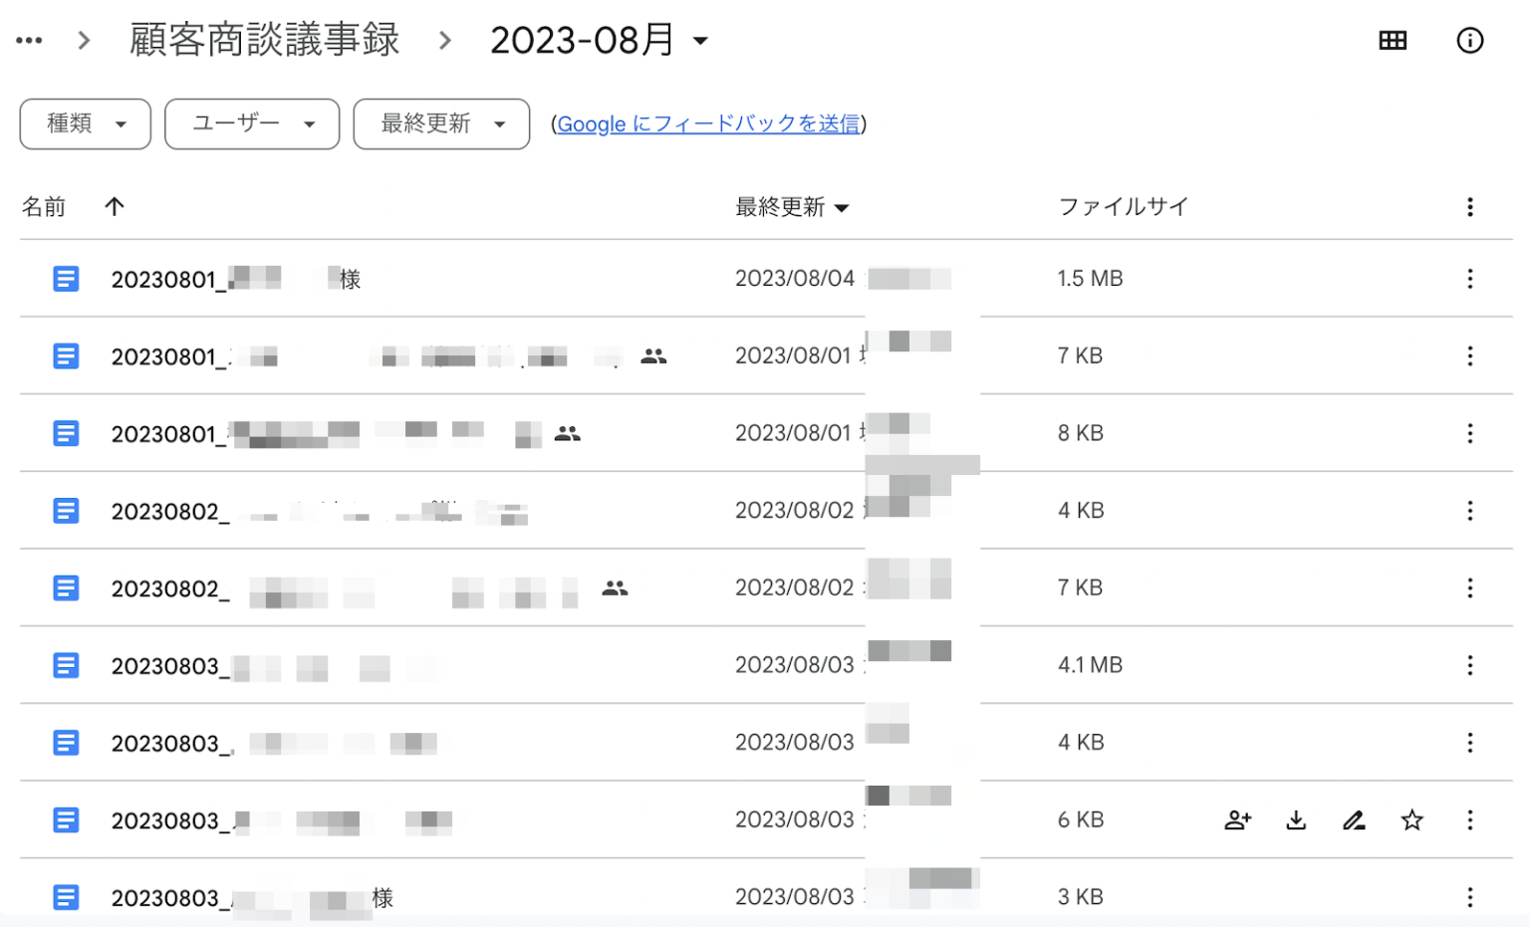Click the rename pencil icon
Screen dimensions: 1530x927
coord(1354,820)
